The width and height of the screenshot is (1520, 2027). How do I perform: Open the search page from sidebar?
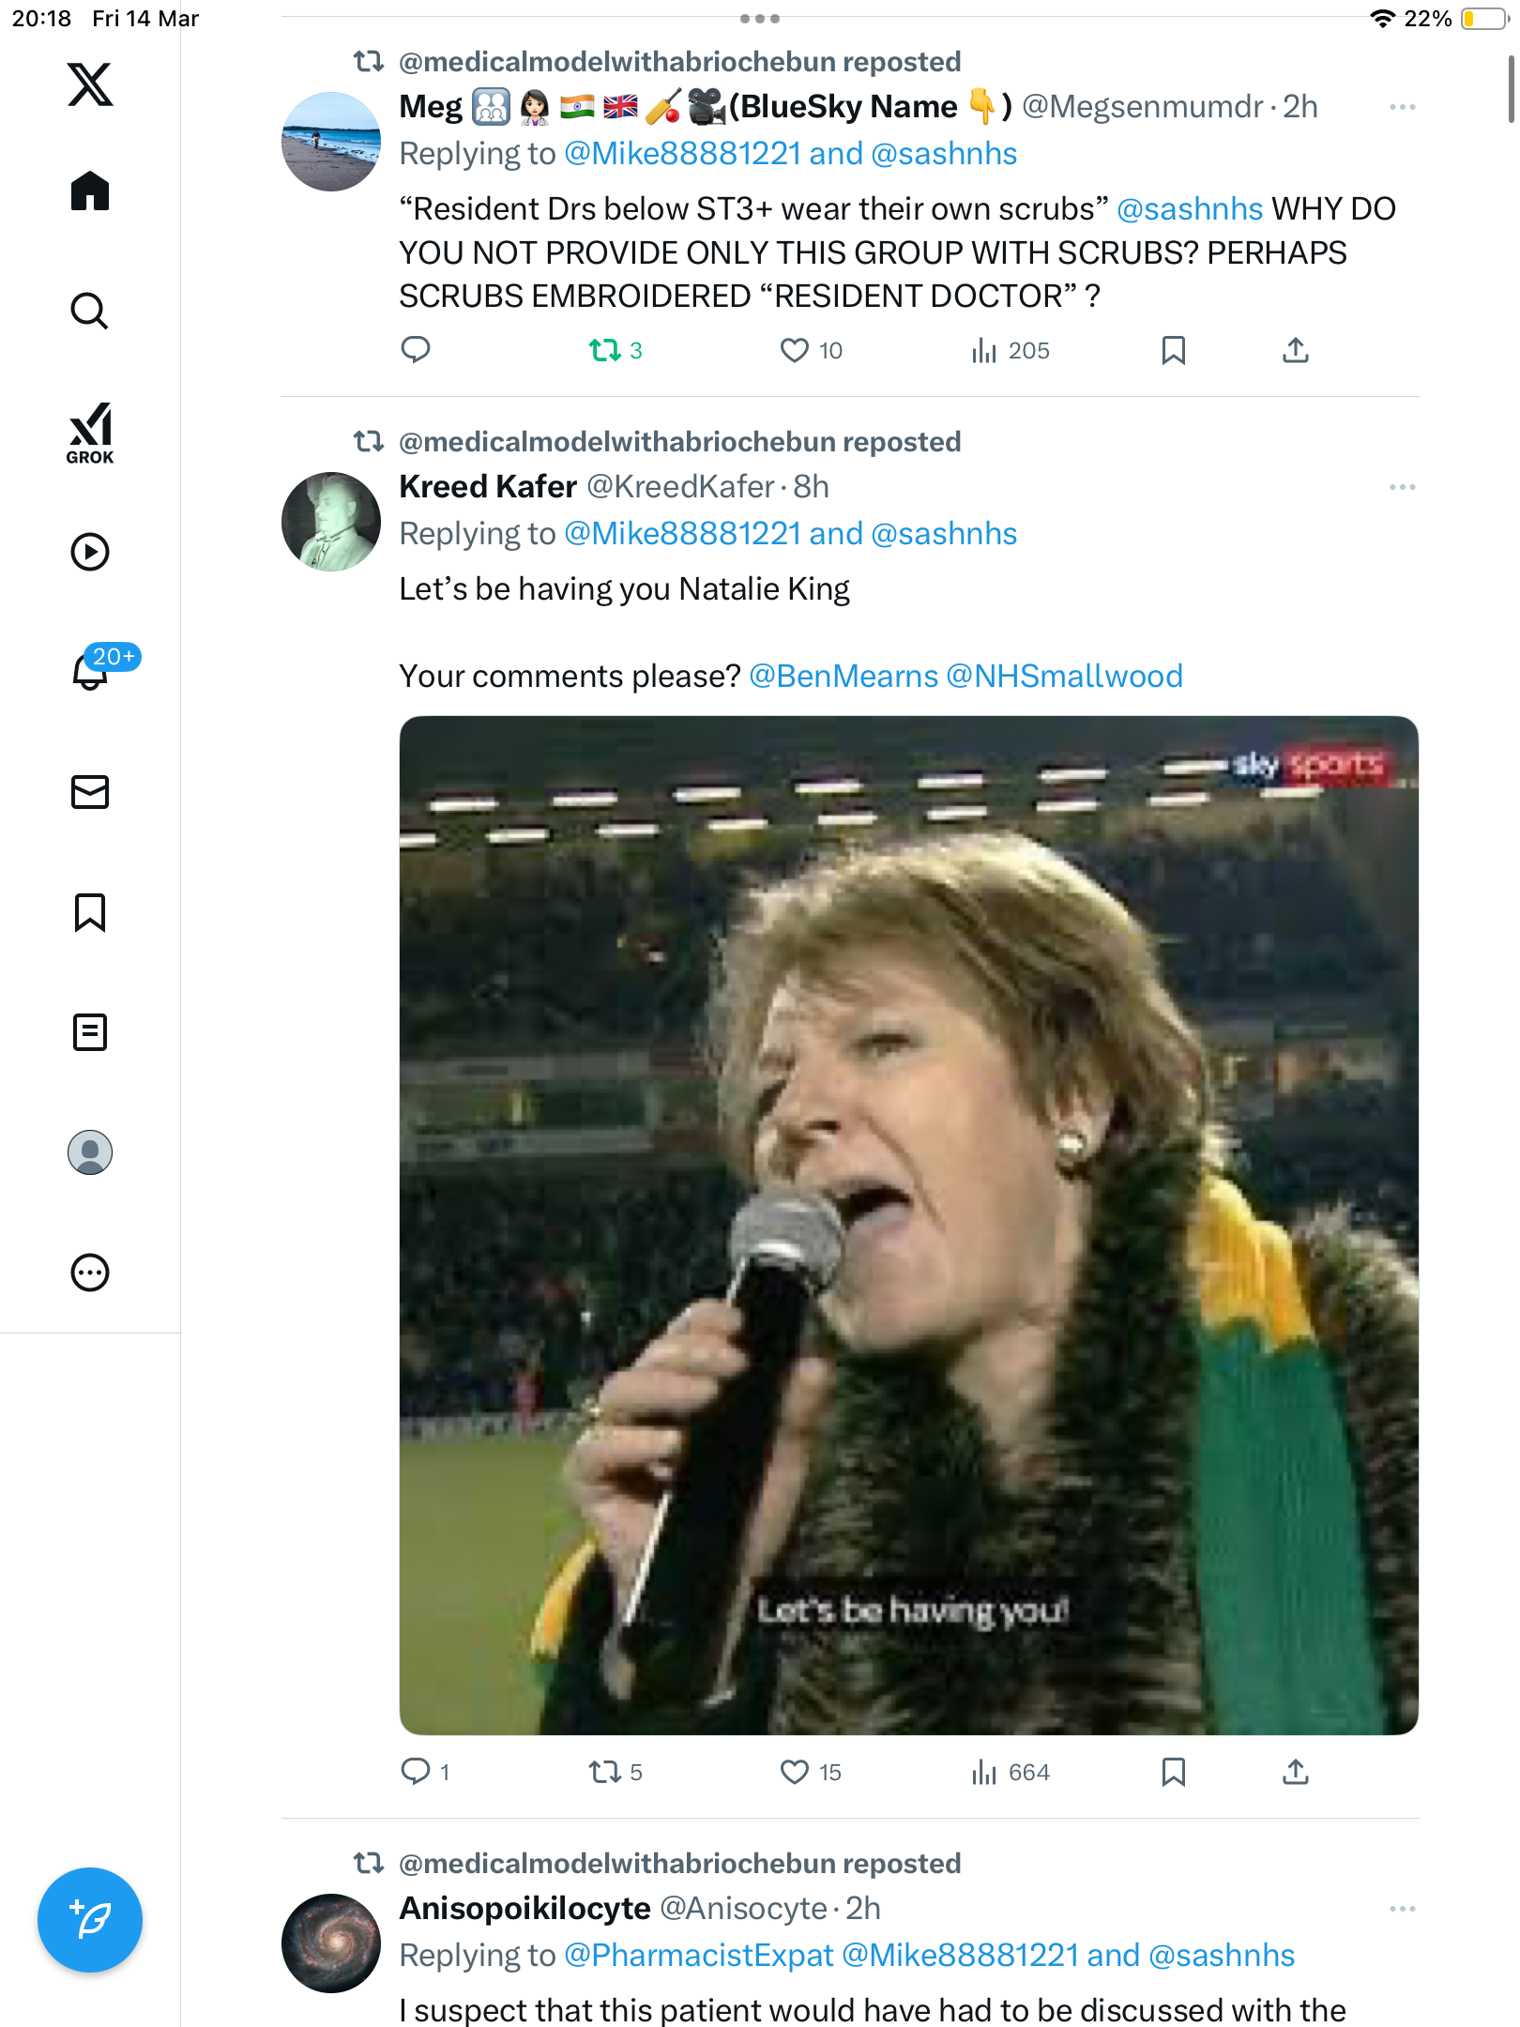[x=90, y=311]
